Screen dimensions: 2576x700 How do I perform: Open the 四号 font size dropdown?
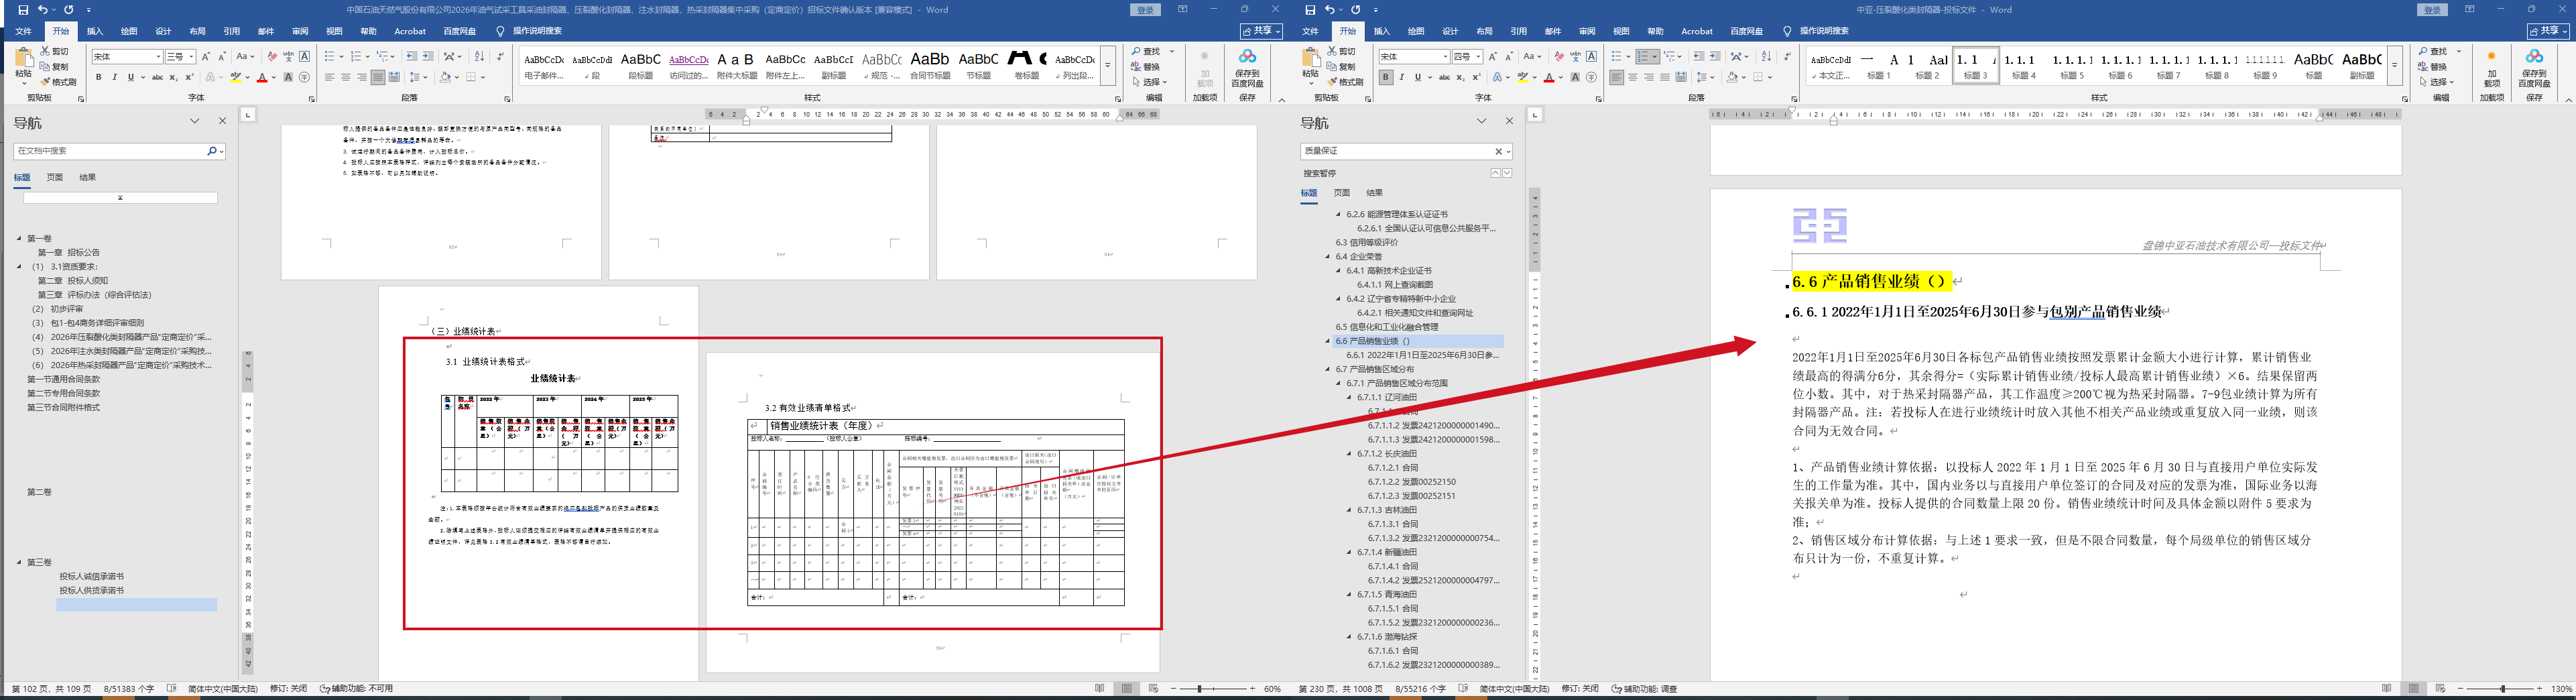(1478, 57)
